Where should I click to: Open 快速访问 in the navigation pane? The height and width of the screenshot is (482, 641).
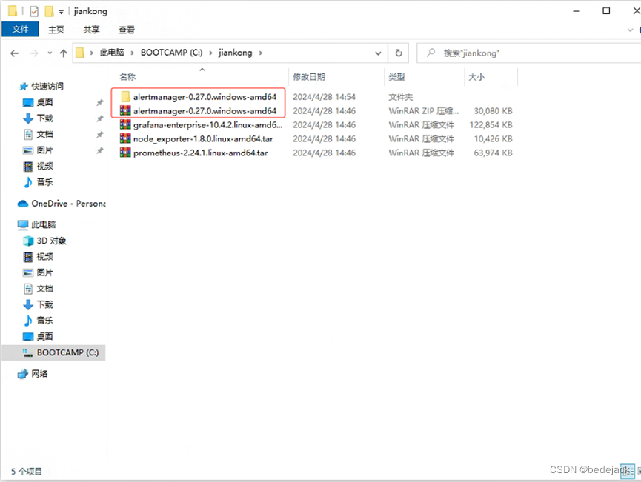pyautogui.click(x=47, y=86)
